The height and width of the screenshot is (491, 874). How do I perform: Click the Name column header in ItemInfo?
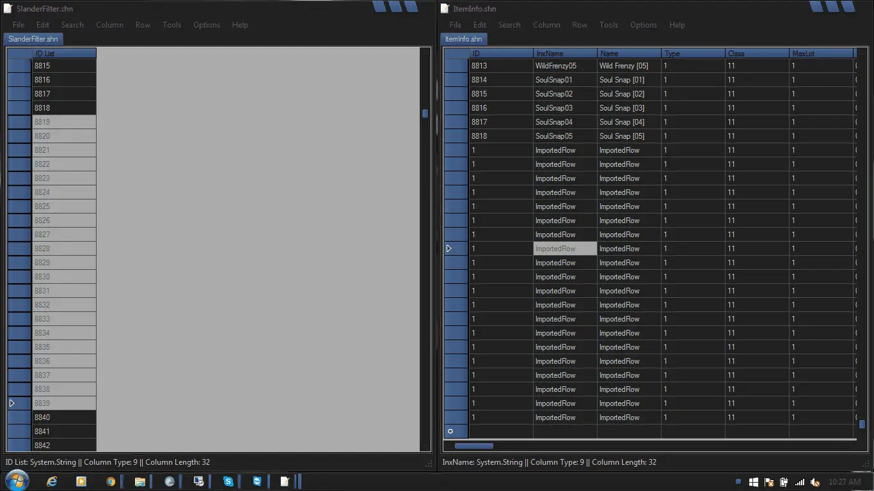click(629, 54)
